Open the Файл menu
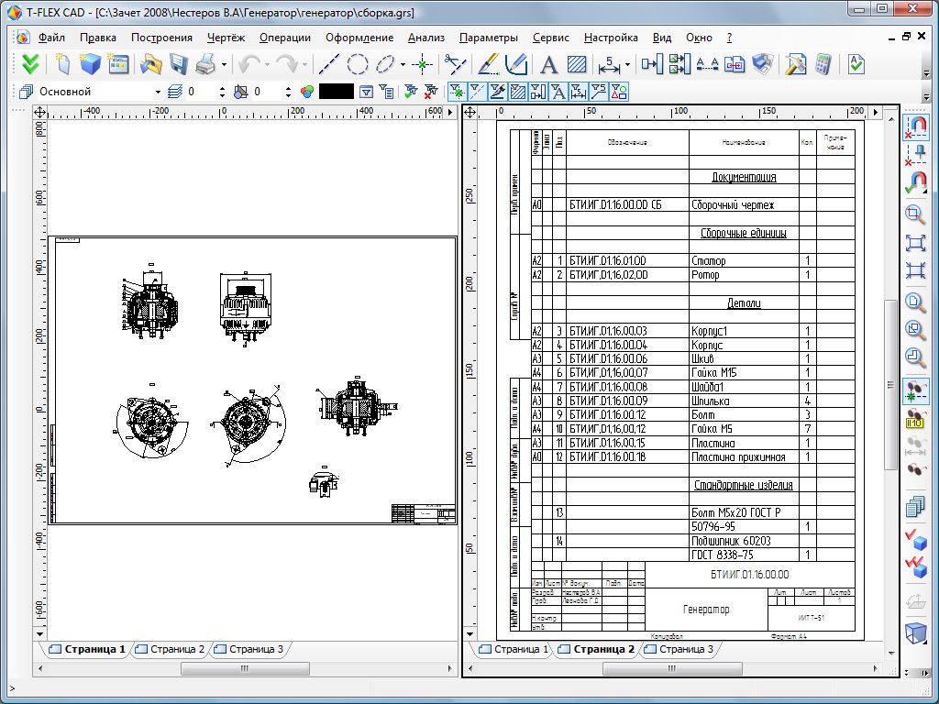This screenshot has height=704, width=939. coord(52,38)
